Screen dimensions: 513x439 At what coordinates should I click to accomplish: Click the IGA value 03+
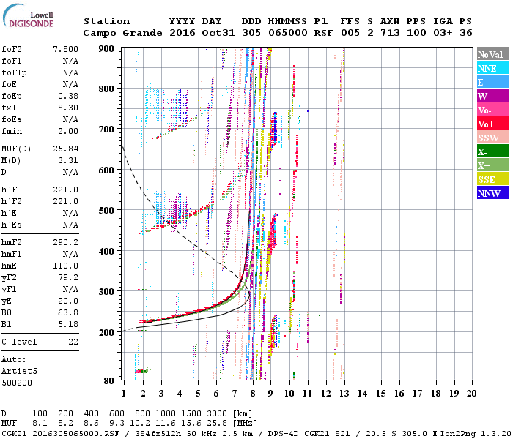tap(443, 33)
